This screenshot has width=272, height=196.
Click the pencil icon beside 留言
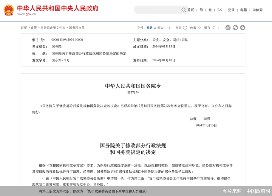[x=213, y=27]
